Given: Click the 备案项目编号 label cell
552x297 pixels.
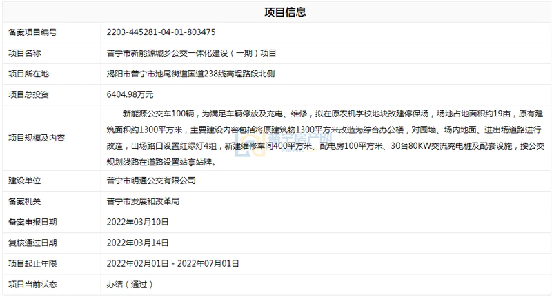Looking at the screenshot, I should click(32, 32).
